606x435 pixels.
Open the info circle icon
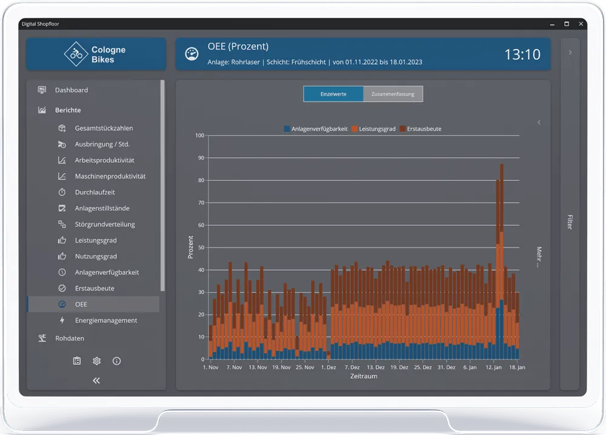tap(116, 361)
